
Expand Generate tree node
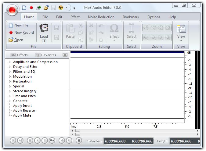tap(10, 101)
